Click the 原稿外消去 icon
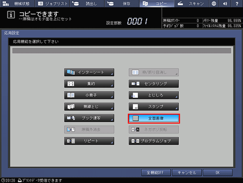The height and width of the screenshot is (183, 243). tap(71, 130)
